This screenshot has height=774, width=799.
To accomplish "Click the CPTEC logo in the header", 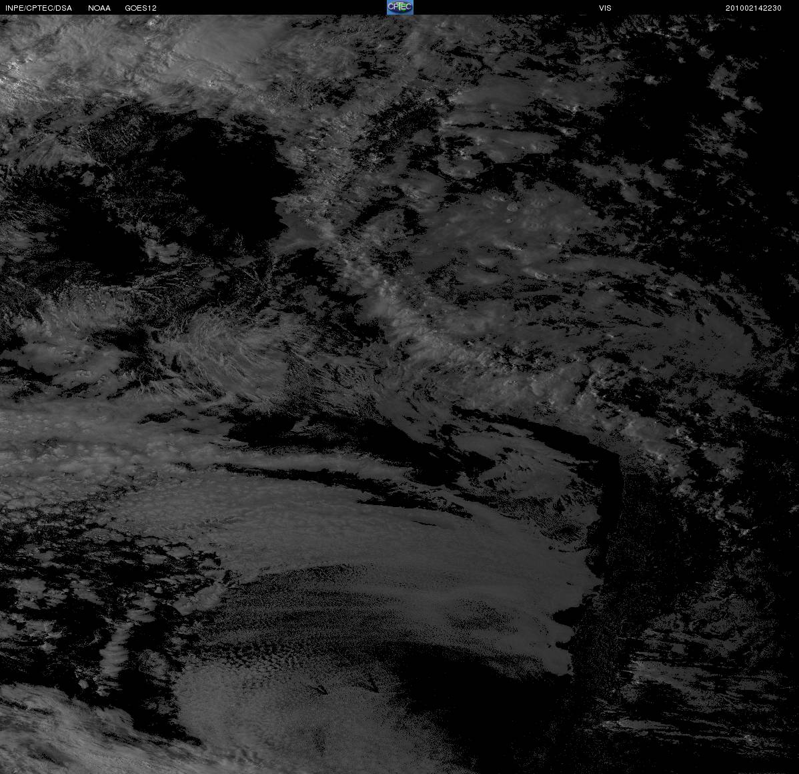I will tap(399, 7).
